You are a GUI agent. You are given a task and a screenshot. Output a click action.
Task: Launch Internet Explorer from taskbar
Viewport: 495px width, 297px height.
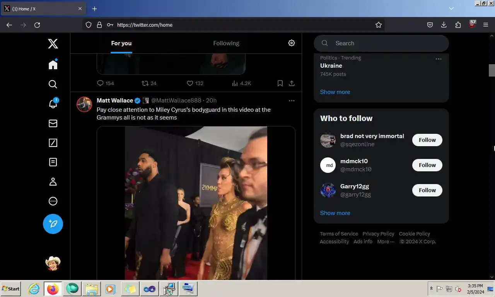(x=34, y=288)
